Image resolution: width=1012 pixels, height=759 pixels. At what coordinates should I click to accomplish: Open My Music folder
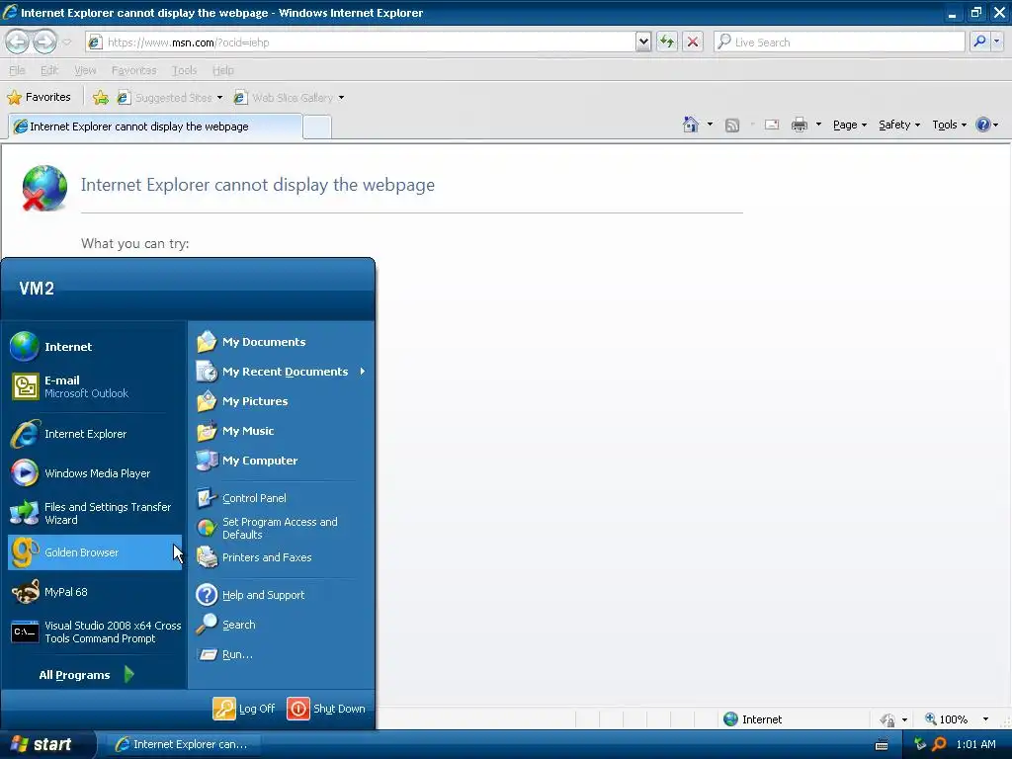point(282,431)
